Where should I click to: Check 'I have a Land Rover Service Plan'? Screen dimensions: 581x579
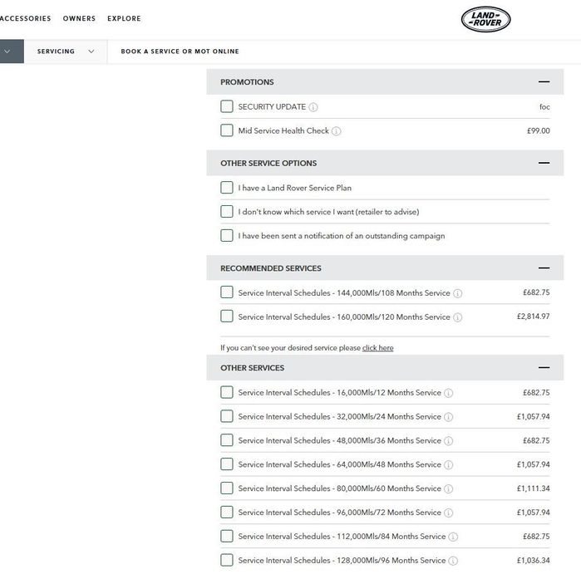[227, 188]
